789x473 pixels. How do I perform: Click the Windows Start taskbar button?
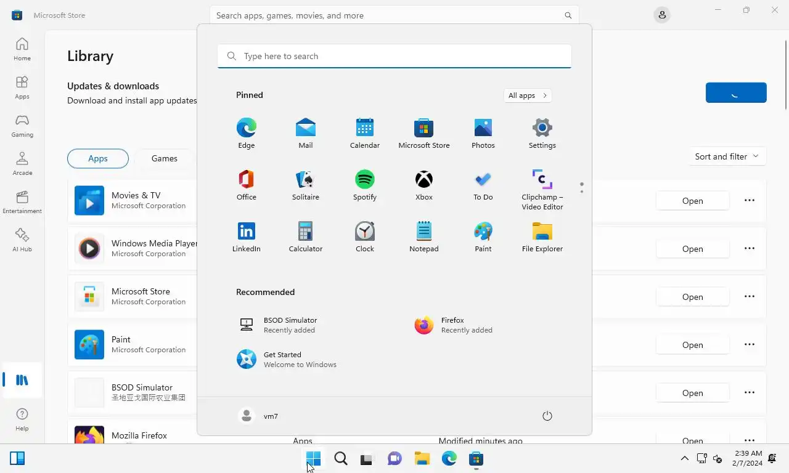(x=313, y=459)
